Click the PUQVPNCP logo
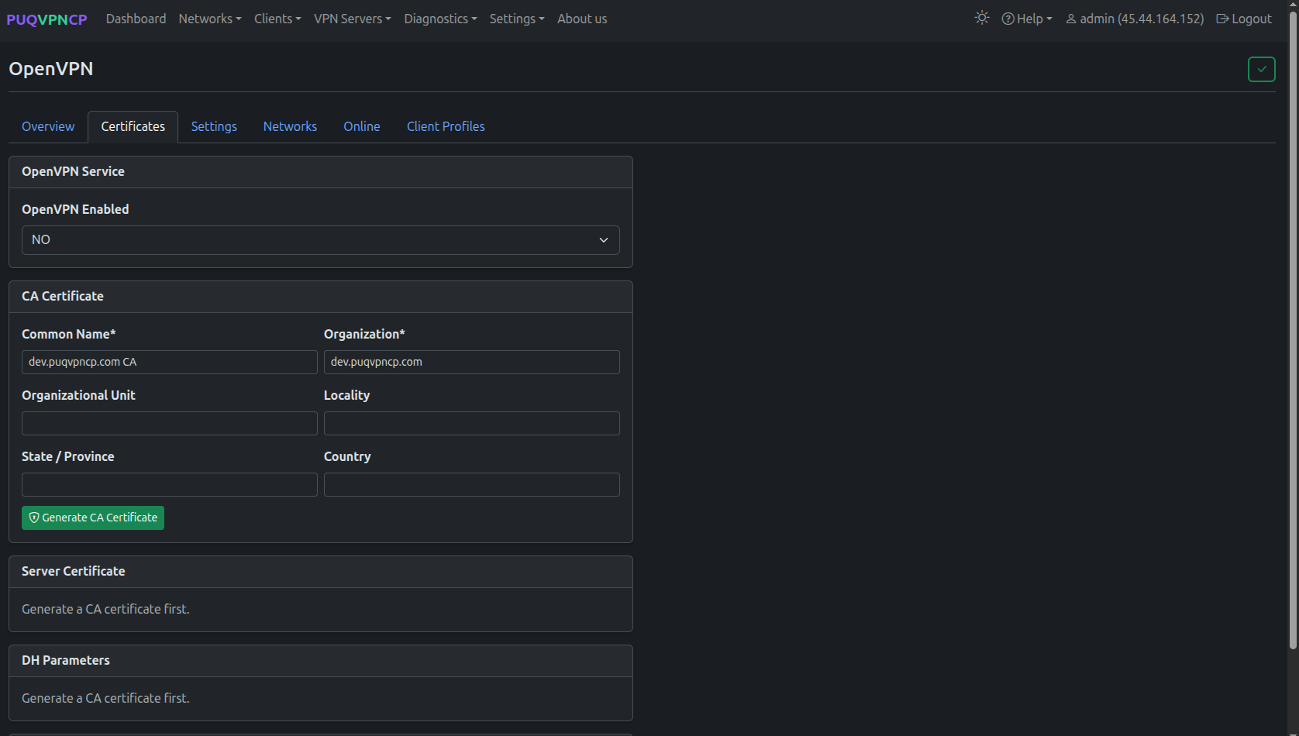Viewport: 1299px width, 736px height. coord(47,19)
